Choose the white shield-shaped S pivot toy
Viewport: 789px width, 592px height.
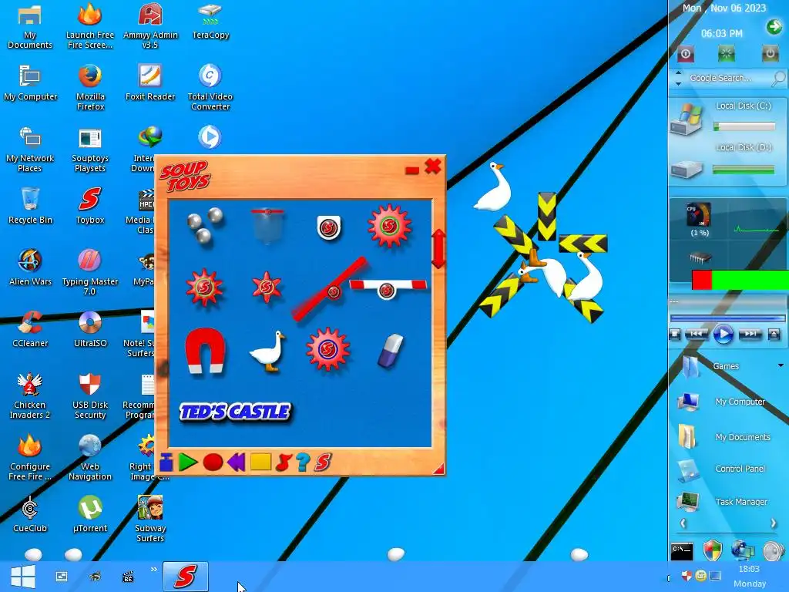click(x=328, y=227)
